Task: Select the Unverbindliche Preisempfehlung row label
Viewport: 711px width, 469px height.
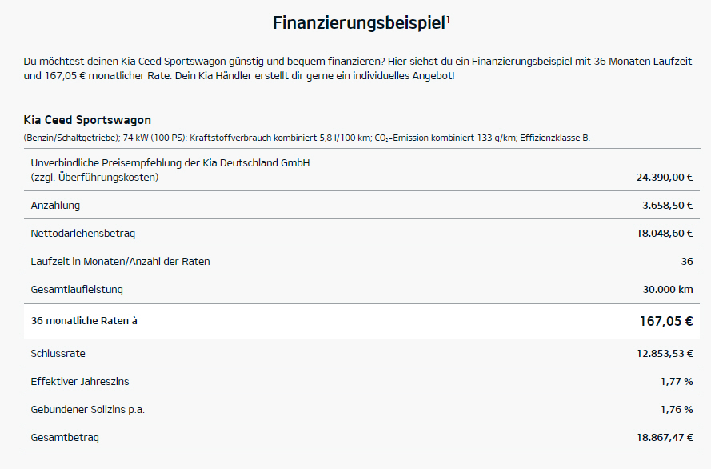Action: point(170,170)
